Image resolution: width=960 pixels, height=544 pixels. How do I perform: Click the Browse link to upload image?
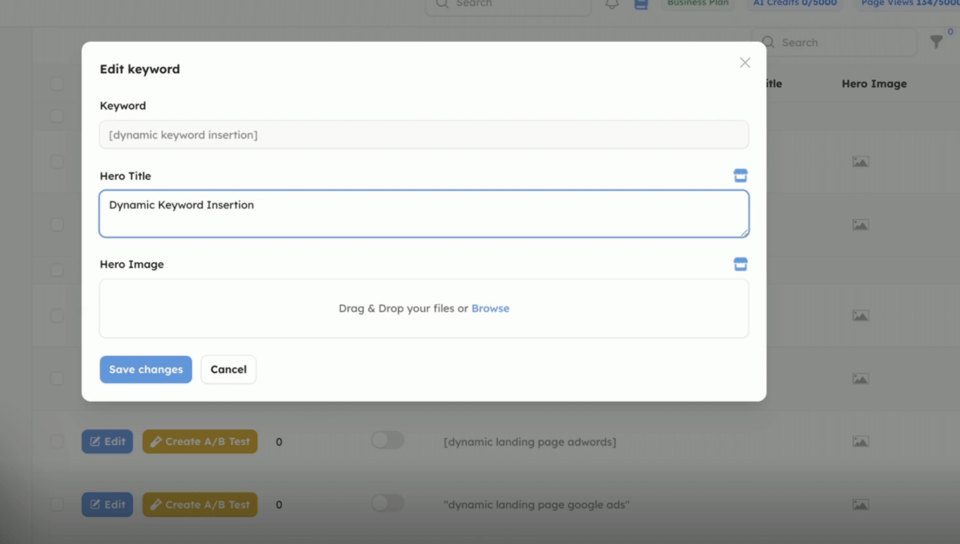tap(490, 309)
